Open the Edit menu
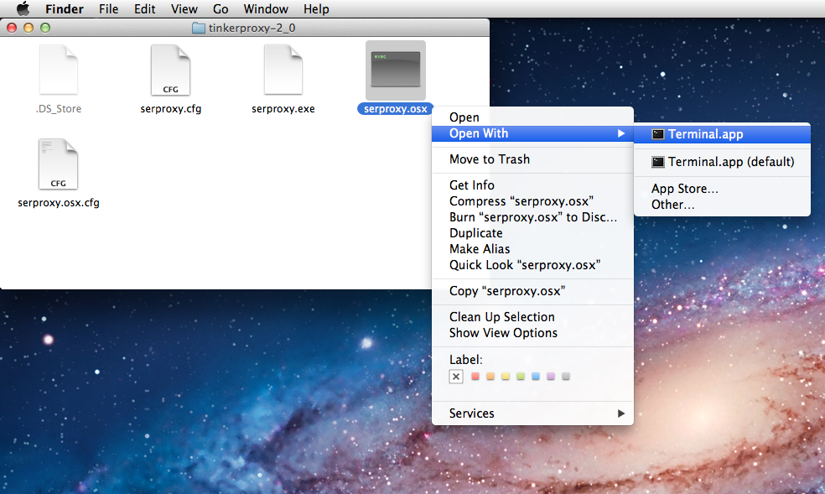825x494 pixels. tap(145, 9)
